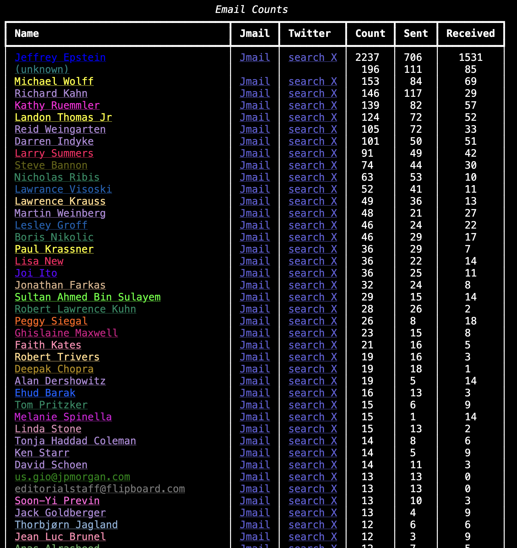517x548 pixels.
Task: Select the Deepak Chopra name link
Action: point(54,369)
